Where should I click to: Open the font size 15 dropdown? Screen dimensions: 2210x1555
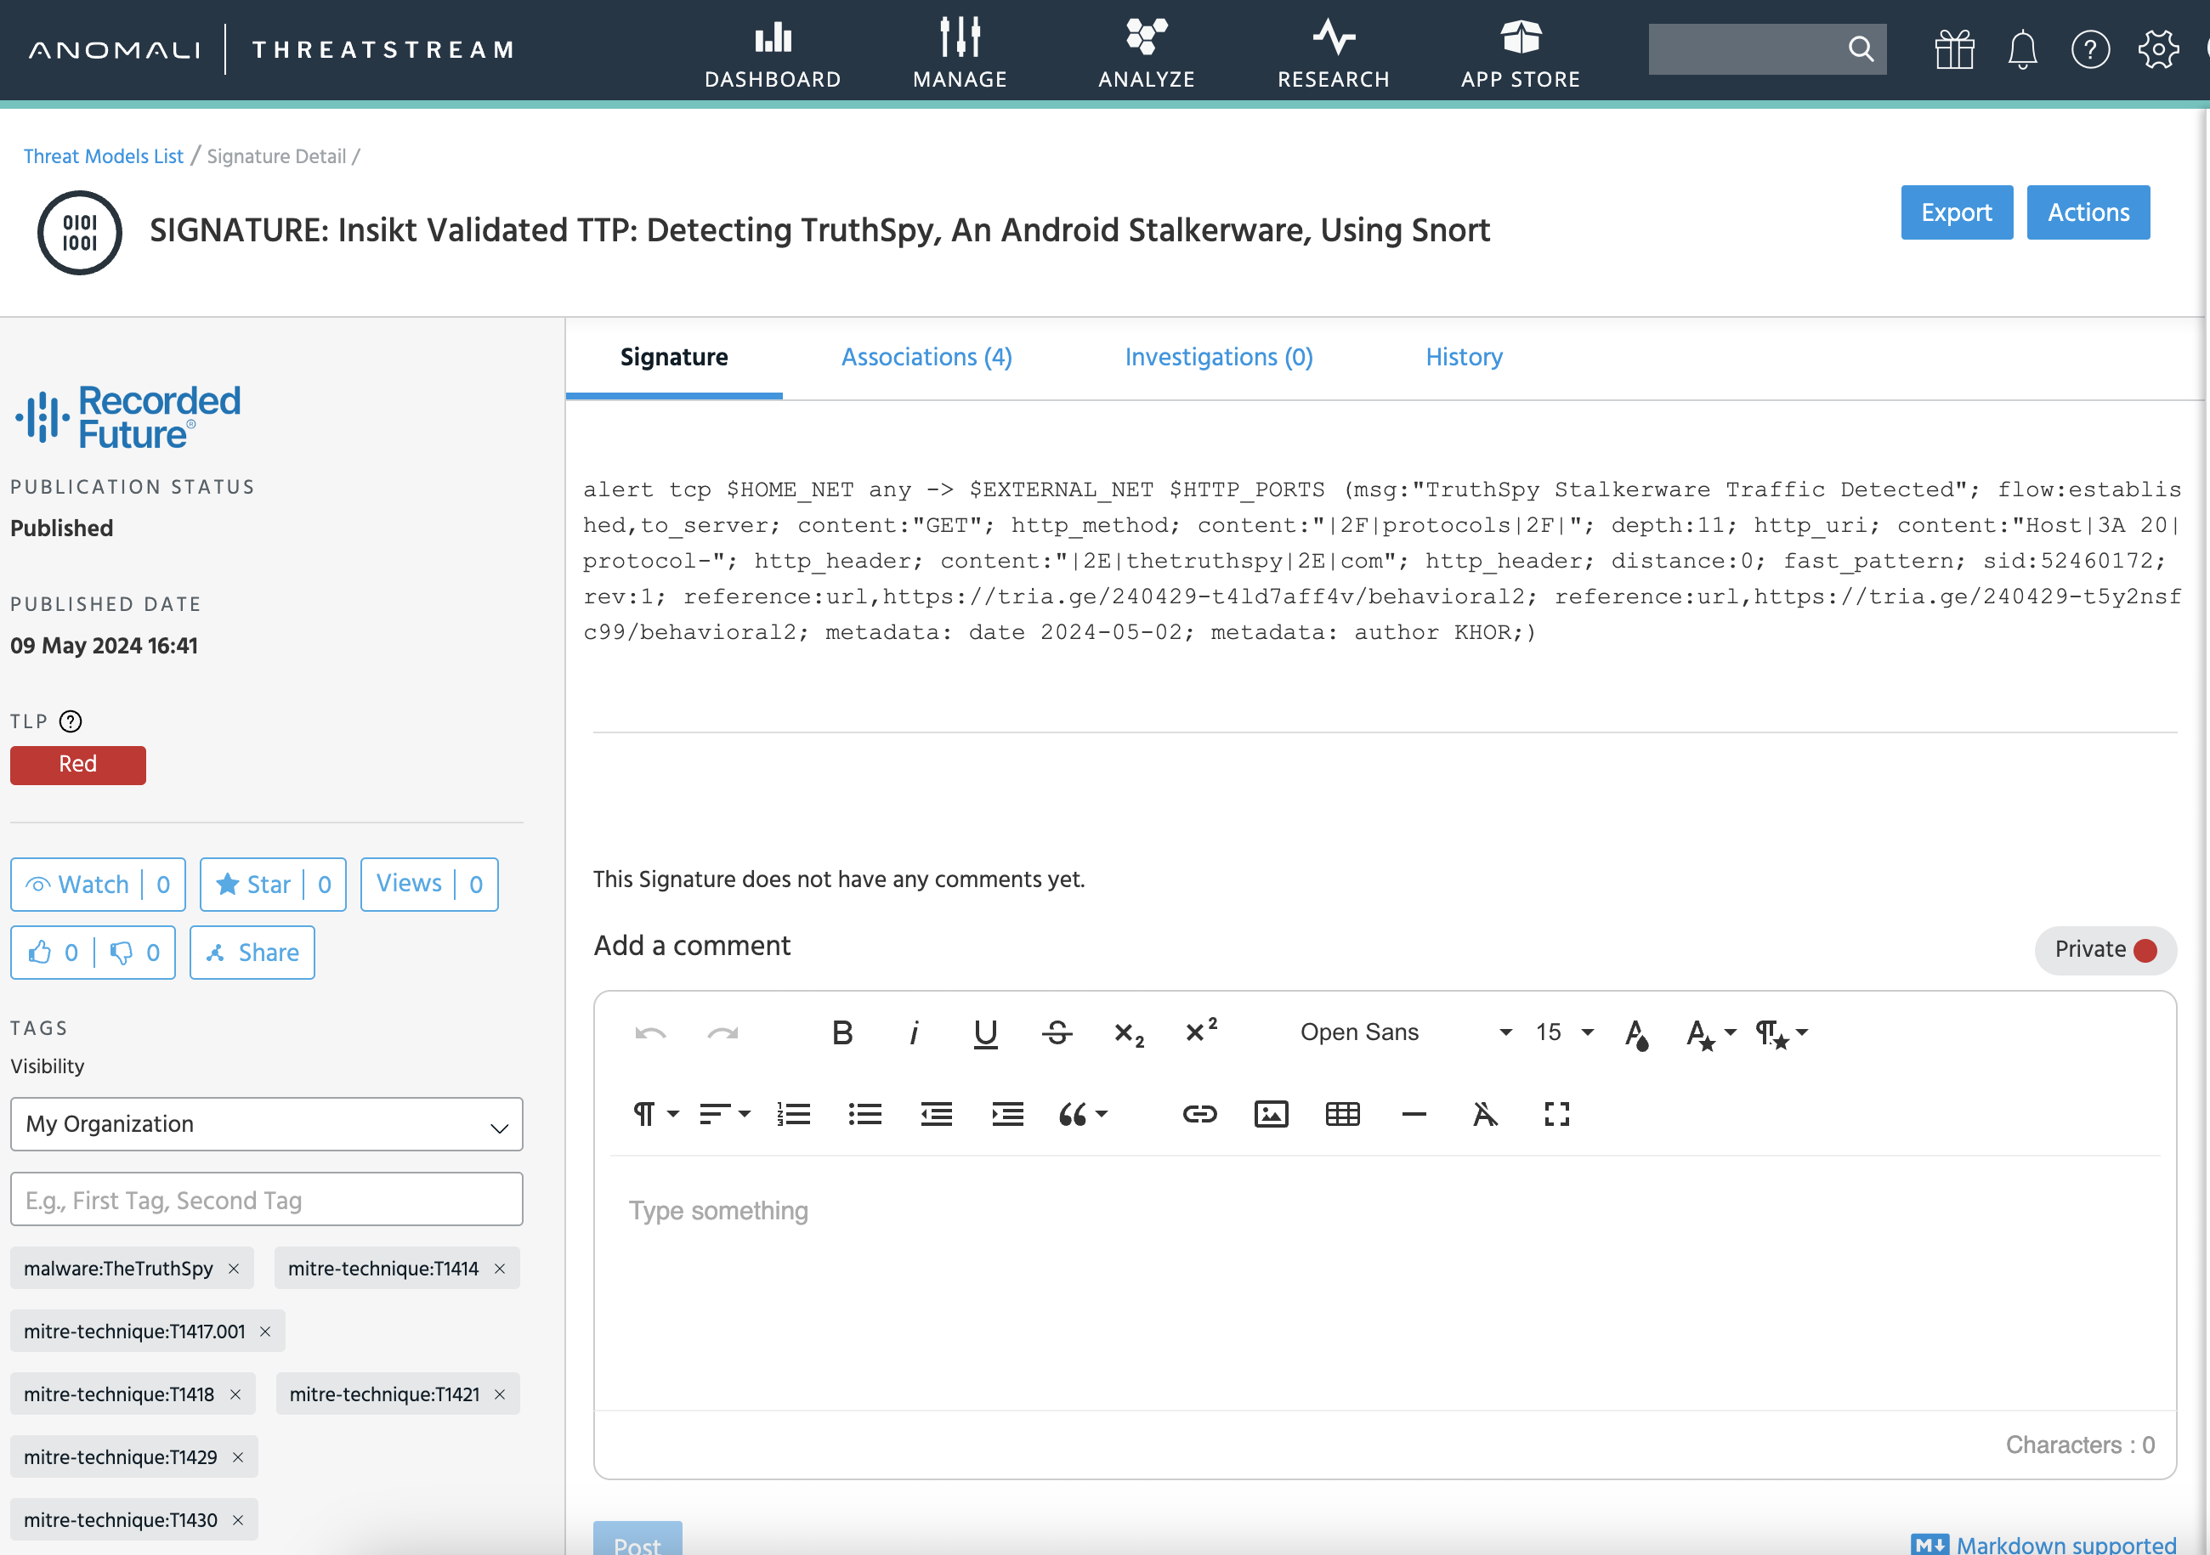(1564, 1032)
